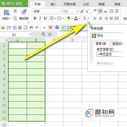This screenshot has height=127, width=127.
Task: Click the scissors Cut icon
Action: point(15,11)
